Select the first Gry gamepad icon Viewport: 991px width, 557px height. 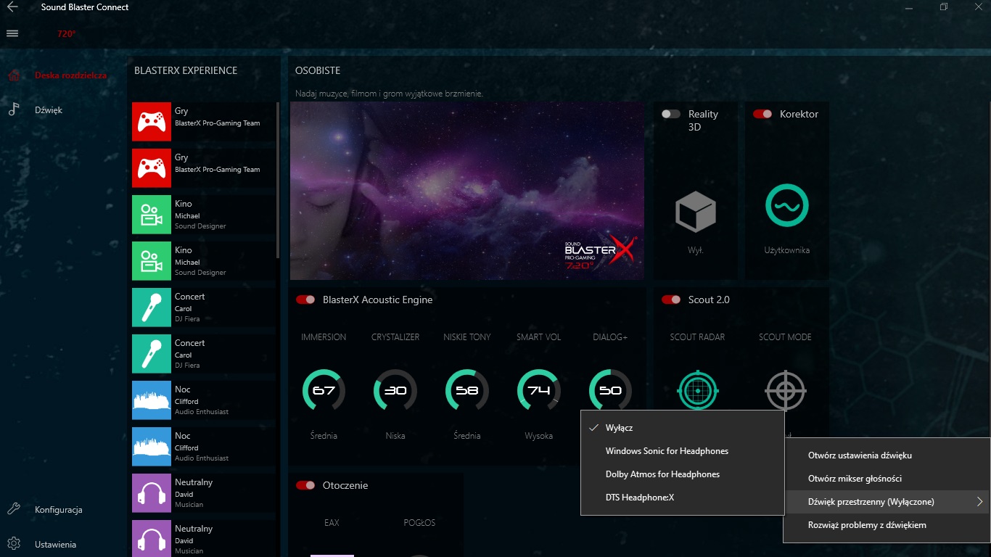point(152,122)
